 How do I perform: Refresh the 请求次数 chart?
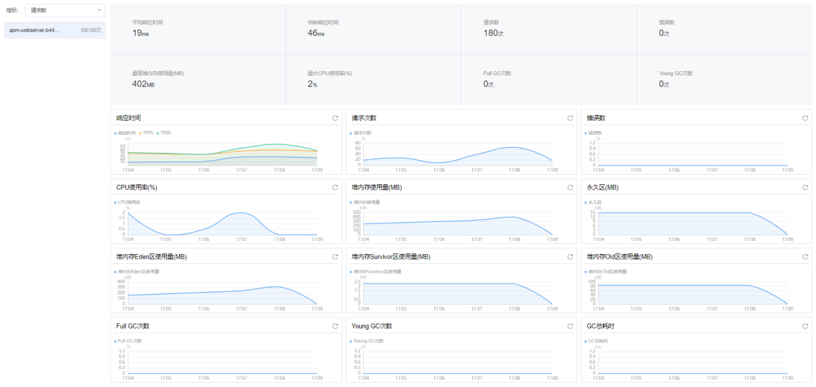point(570,118)
